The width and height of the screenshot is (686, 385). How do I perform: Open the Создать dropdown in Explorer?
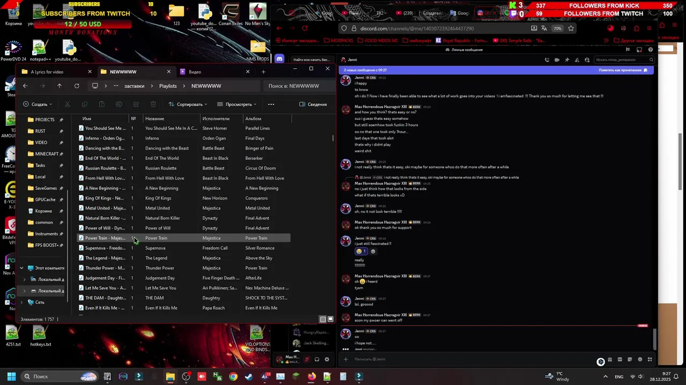pyautogui.click(x=38, y=104)
